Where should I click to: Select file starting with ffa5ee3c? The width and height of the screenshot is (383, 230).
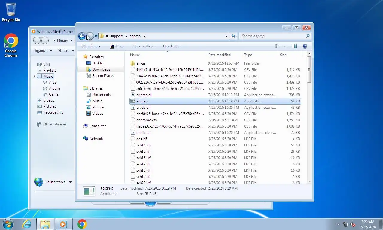coord(215,126)
